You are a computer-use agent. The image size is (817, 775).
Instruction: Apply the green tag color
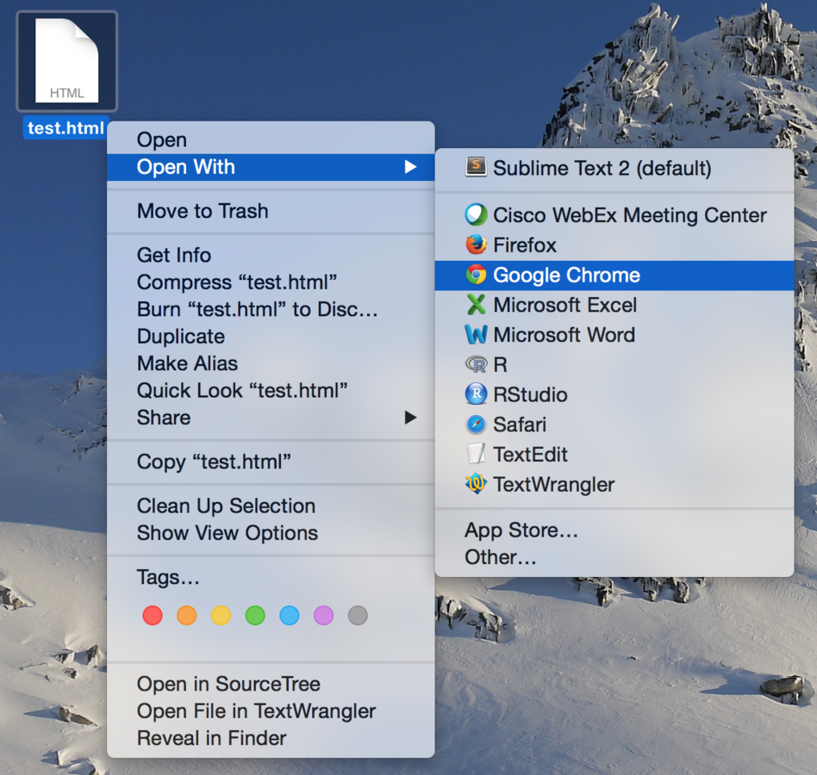pos(255,615)
